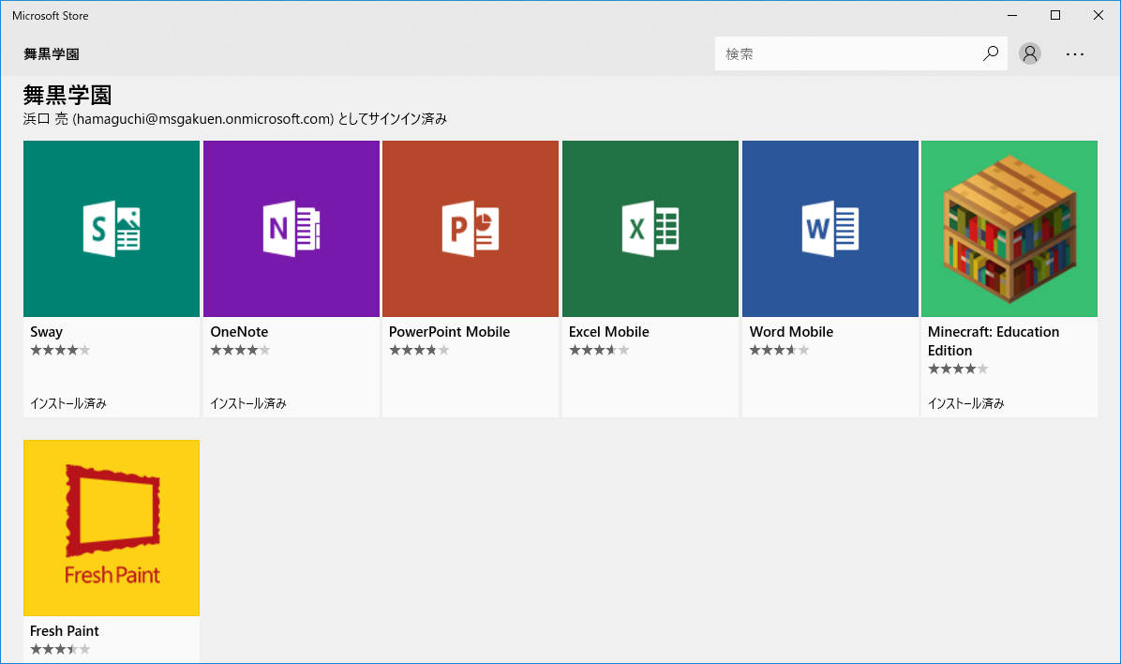Click the star rating under Word Mobile
Viewport: 1121px width, 664px height.
(x=779, y=350)
